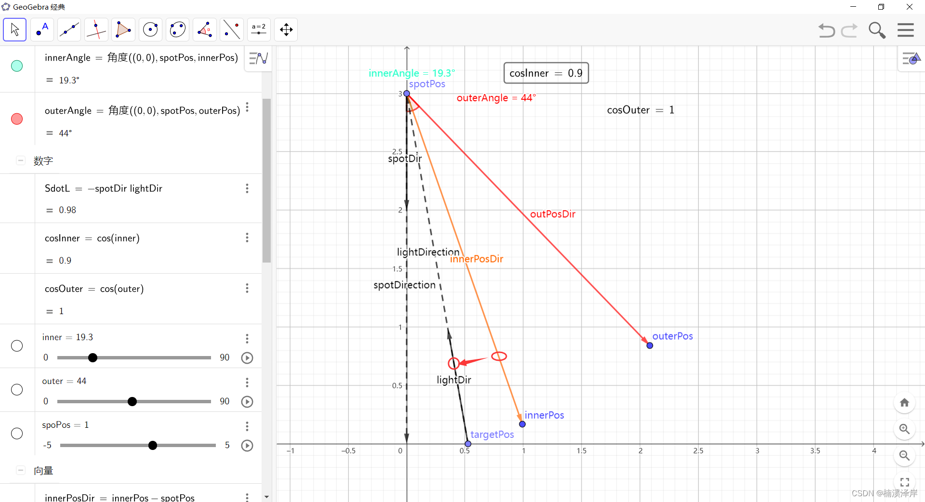Select the Point tool
Screen dimensions: 925x502
coord(42,29)
